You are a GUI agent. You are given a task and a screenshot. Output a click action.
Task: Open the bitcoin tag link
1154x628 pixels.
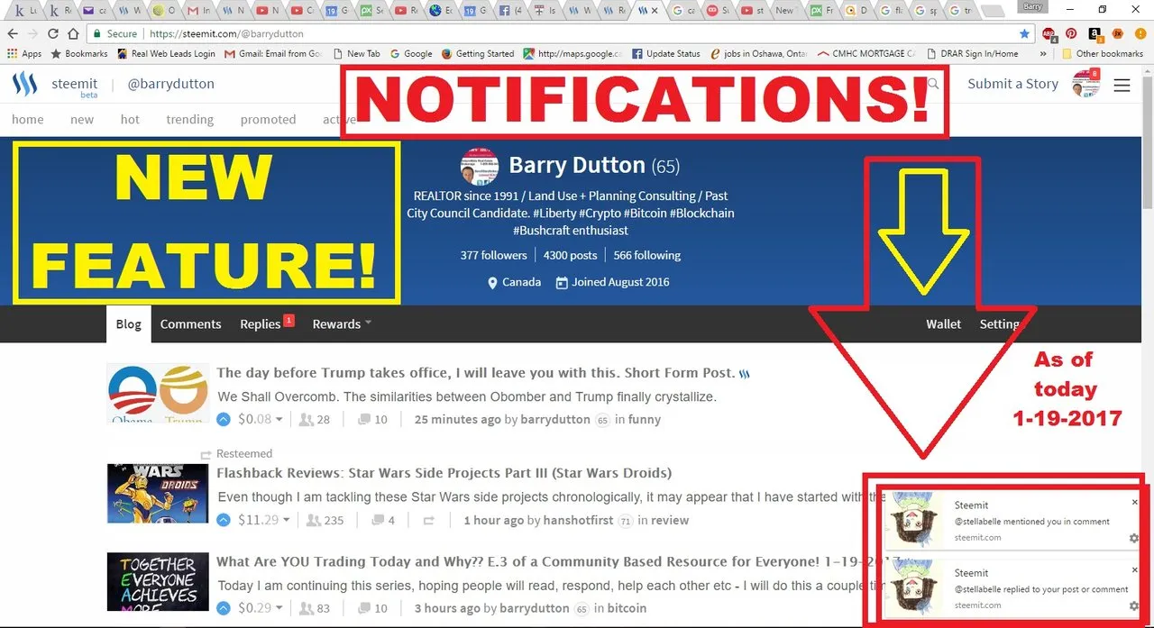627,608
